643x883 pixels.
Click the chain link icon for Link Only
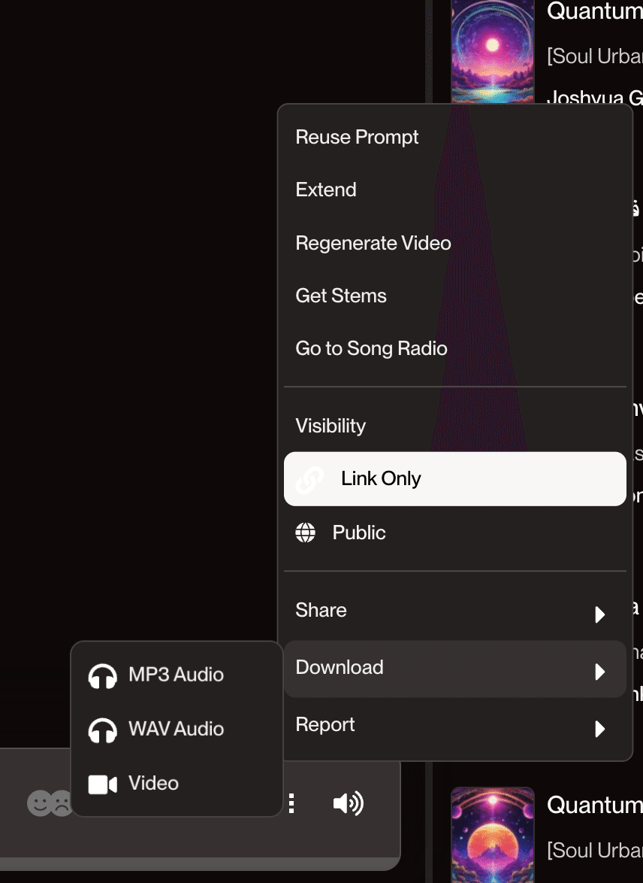click(310, 479)
